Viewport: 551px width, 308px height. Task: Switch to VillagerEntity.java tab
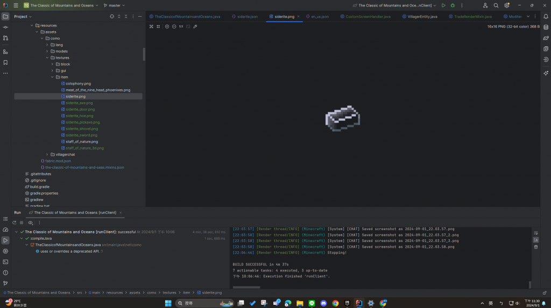point(420,17)
